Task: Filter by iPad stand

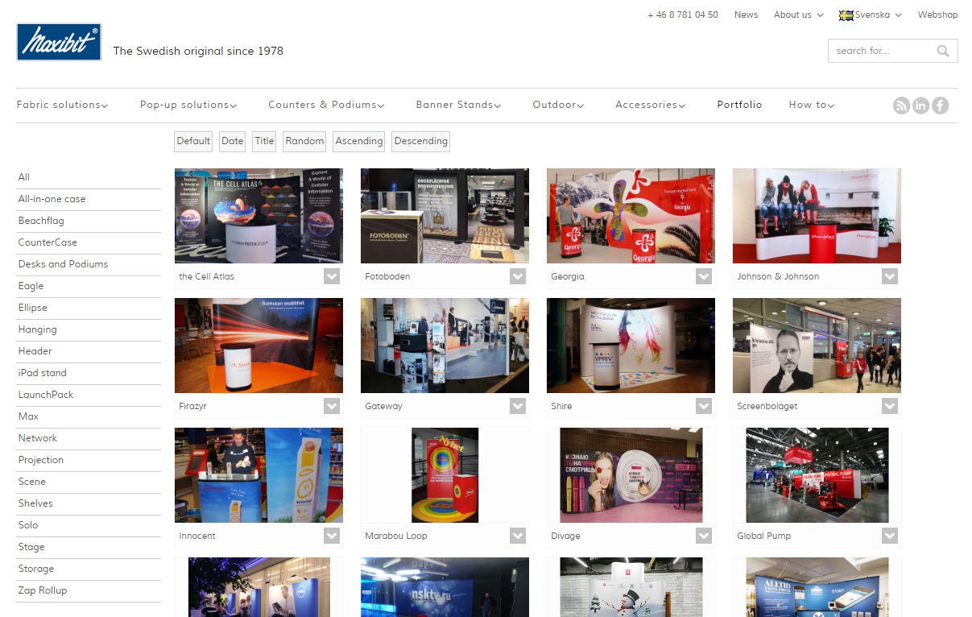Action: (x=89, y=373)
